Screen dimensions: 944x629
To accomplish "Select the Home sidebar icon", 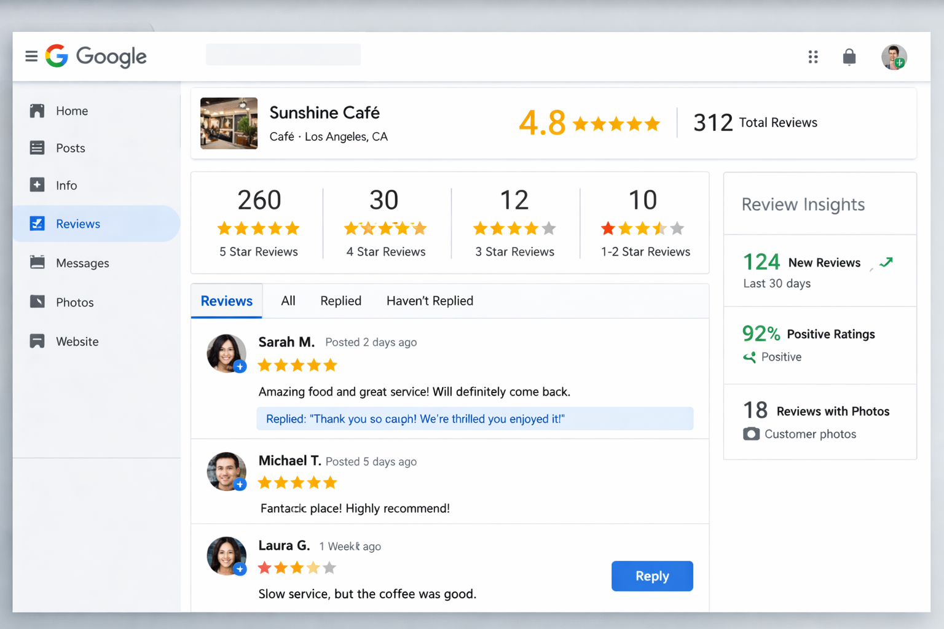I will point(37,111).
